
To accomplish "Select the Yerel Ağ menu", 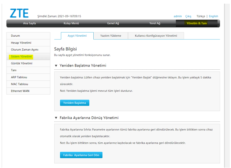I will [x=155, y=23].
